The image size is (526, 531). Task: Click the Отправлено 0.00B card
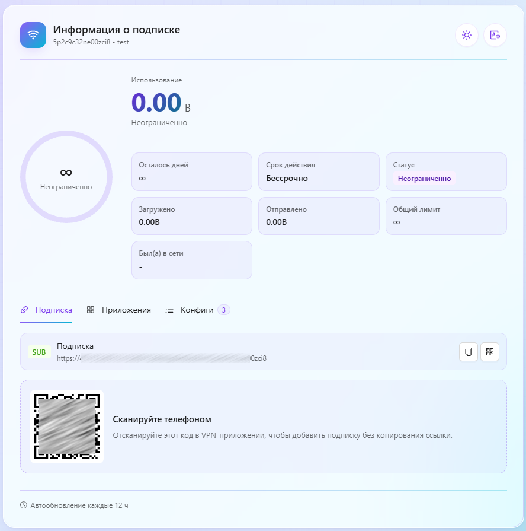pyautogui.click(x=319, y=216)
